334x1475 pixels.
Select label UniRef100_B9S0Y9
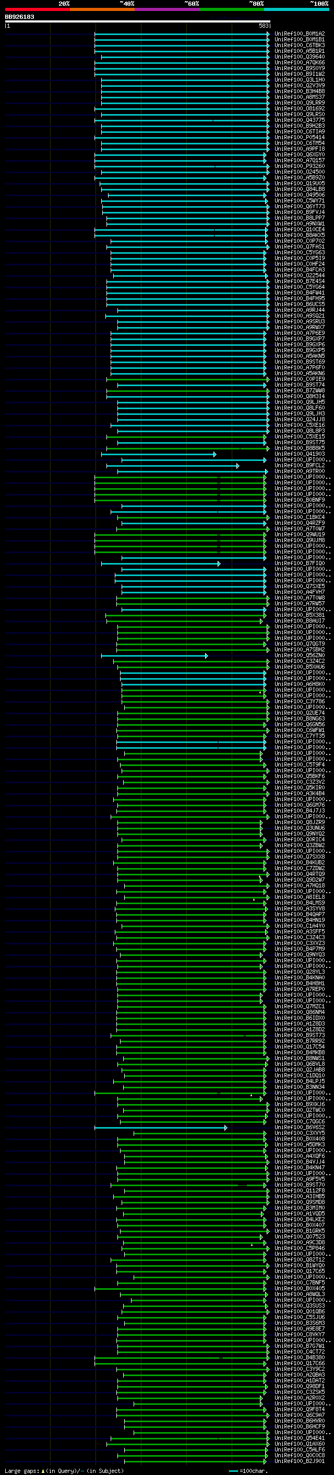click(x=300, y=68)
